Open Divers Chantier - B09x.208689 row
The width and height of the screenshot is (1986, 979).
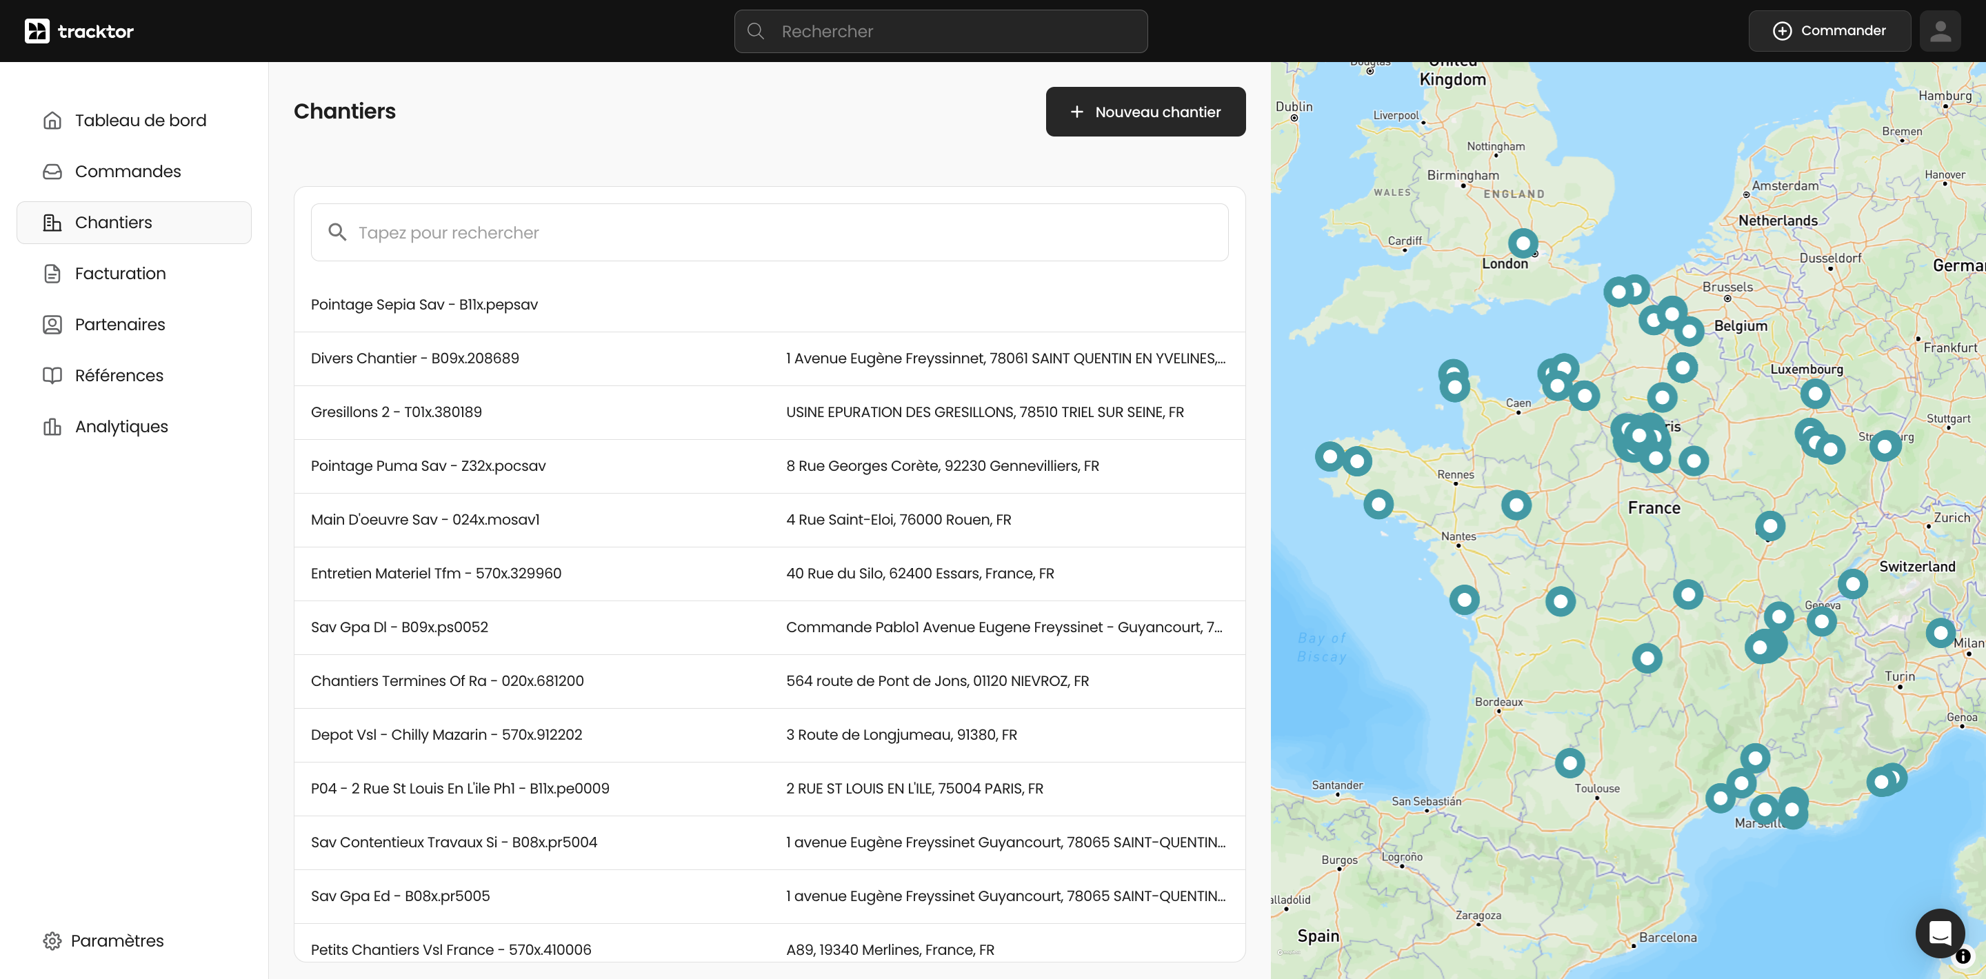coord(770,359)
